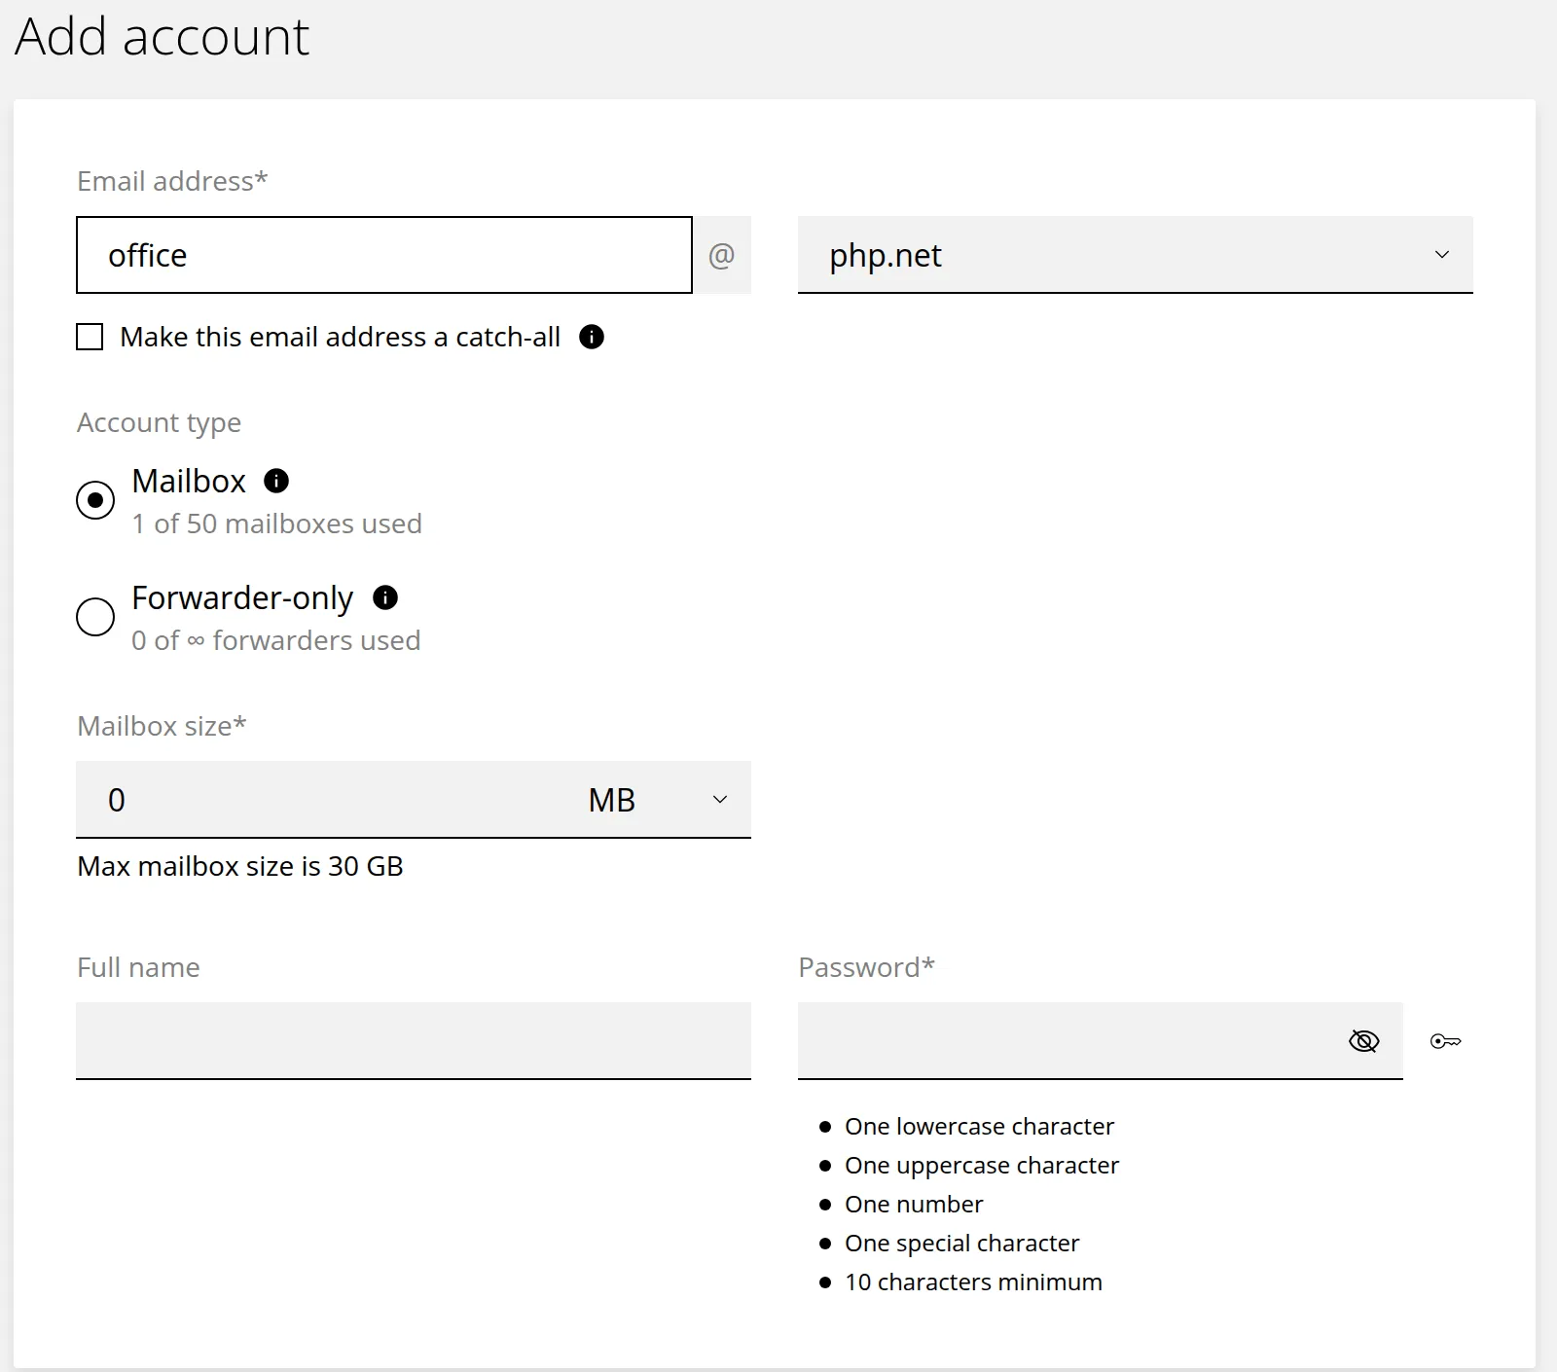Click the 'Add account' heading

tap(162, 37)
